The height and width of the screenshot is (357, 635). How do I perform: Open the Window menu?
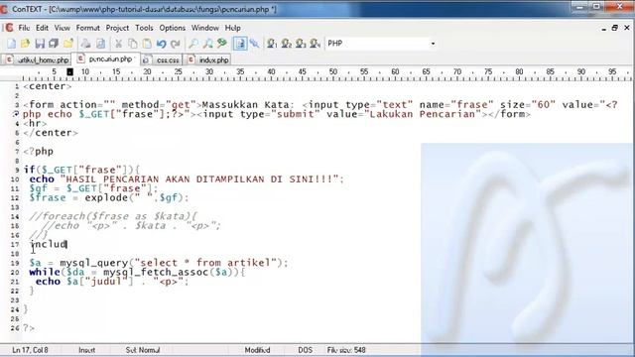click(205, 28)
